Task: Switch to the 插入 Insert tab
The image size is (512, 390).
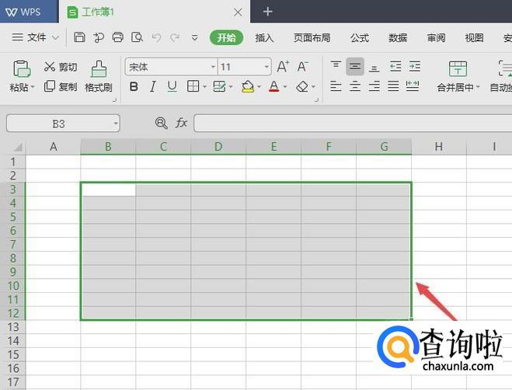Action: click(x=264, y=38)
